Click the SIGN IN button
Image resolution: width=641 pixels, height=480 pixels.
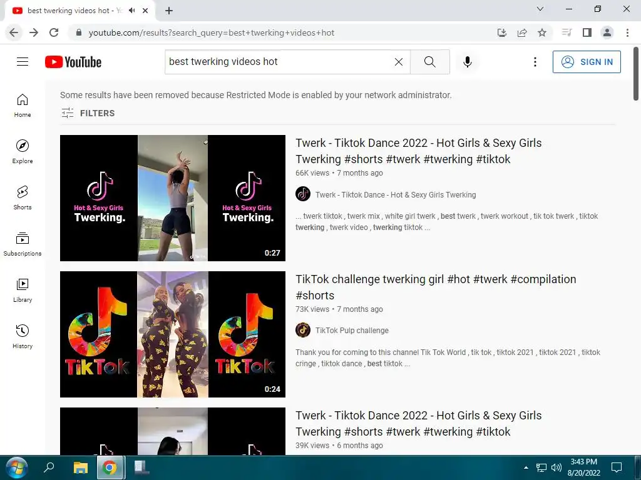(x=587, y=62)
